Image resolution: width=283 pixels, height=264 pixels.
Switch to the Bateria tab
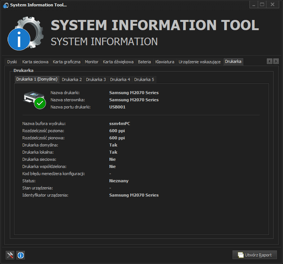[x=144, y=62]
